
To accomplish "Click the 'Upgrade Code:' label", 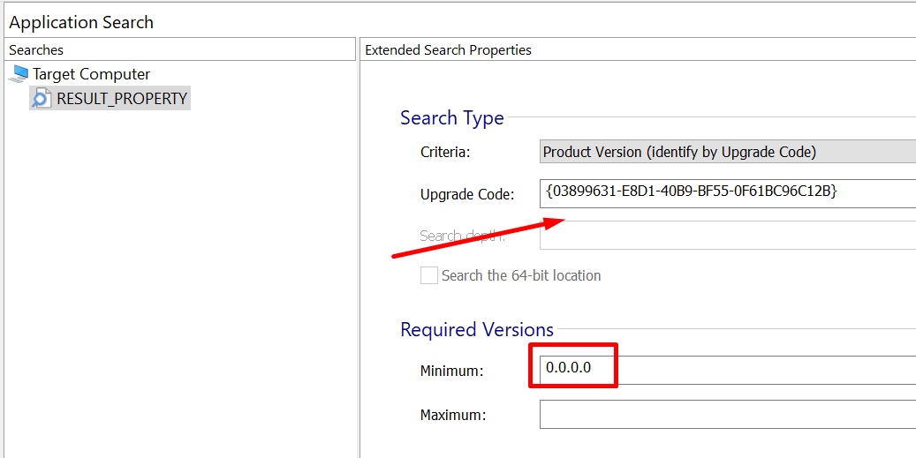I will pos(467,194).
